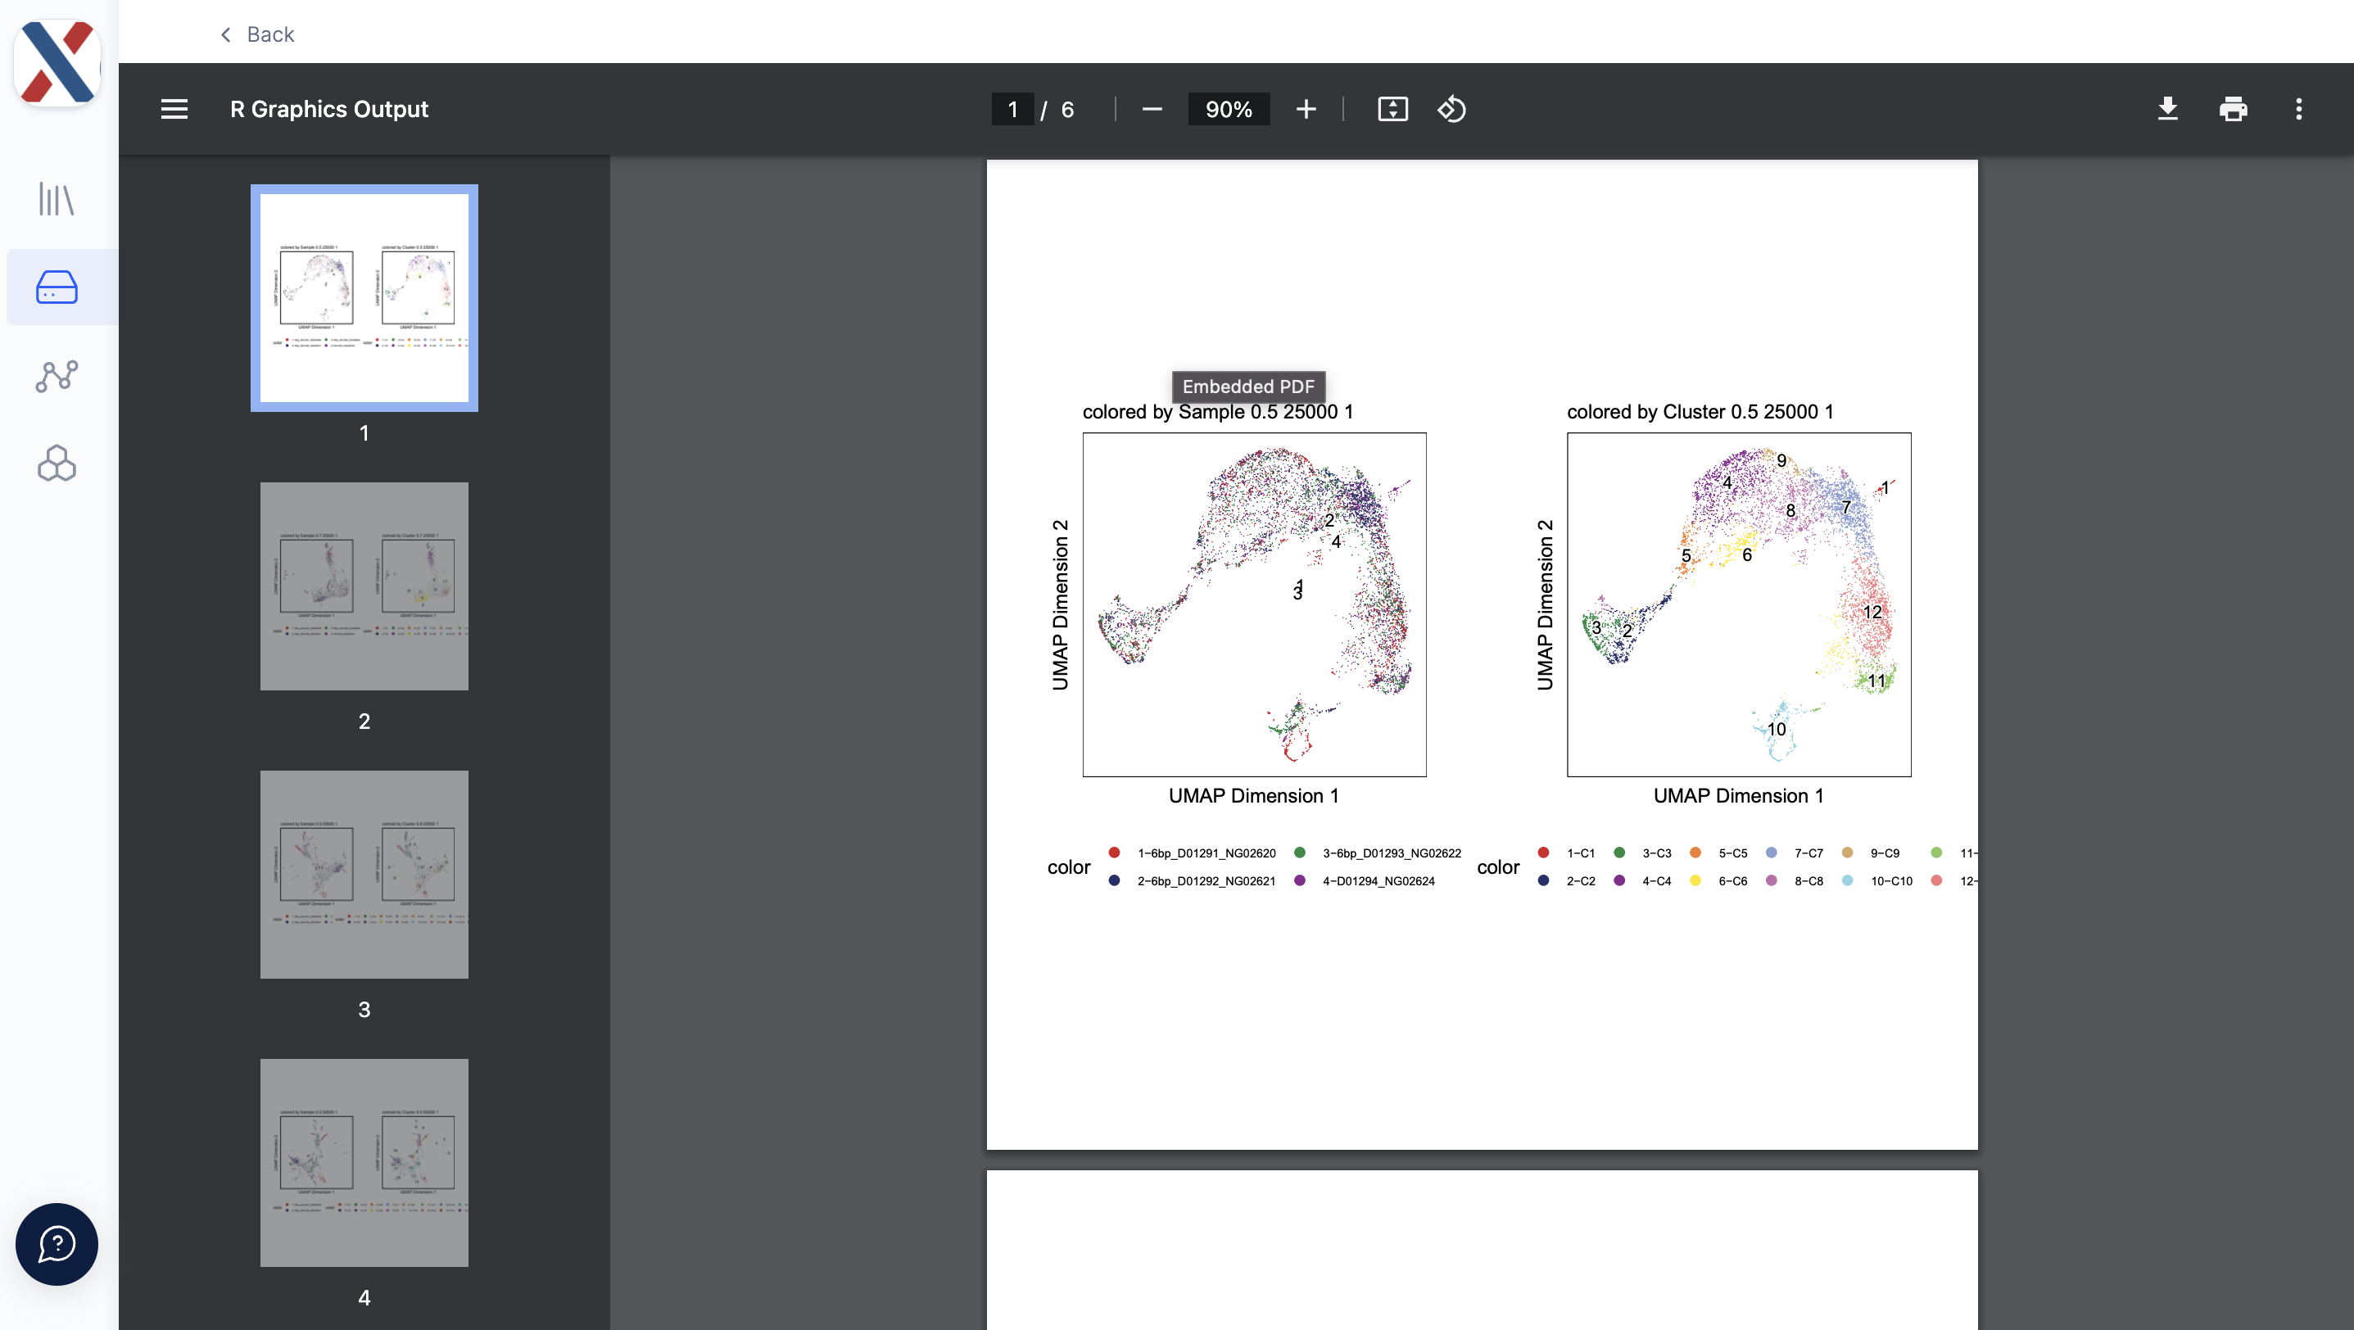Open the library books sidebar icon
This screenshot has width=2354, height=1330.
[57, 199]
